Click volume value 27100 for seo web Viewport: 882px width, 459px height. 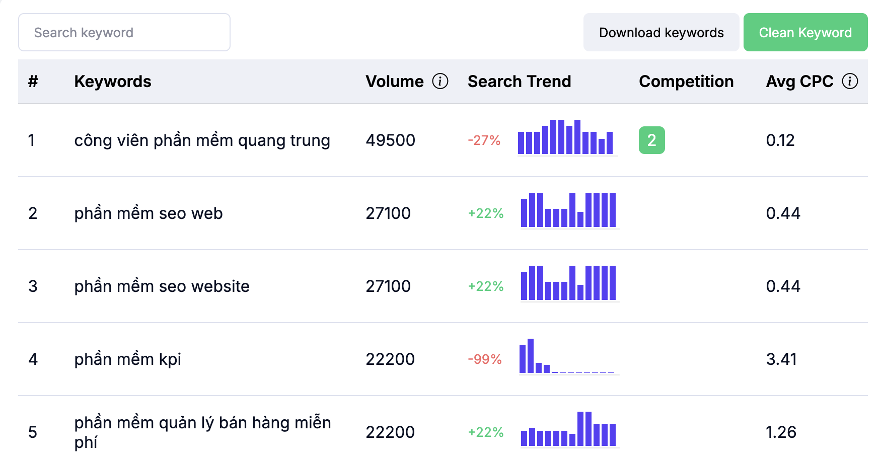(x=388, y=213)
